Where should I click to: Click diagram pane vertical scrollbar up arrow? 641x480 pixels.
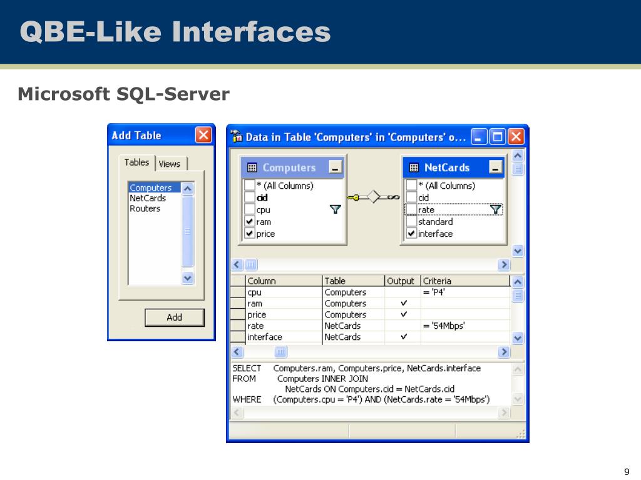click(x=518, y=156)
